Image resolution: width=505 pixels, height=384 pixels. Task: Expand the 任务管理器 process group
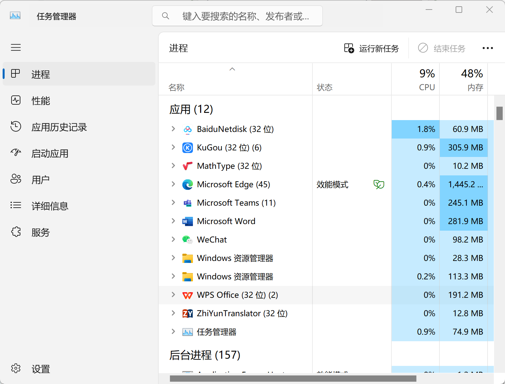coord(173,331)
